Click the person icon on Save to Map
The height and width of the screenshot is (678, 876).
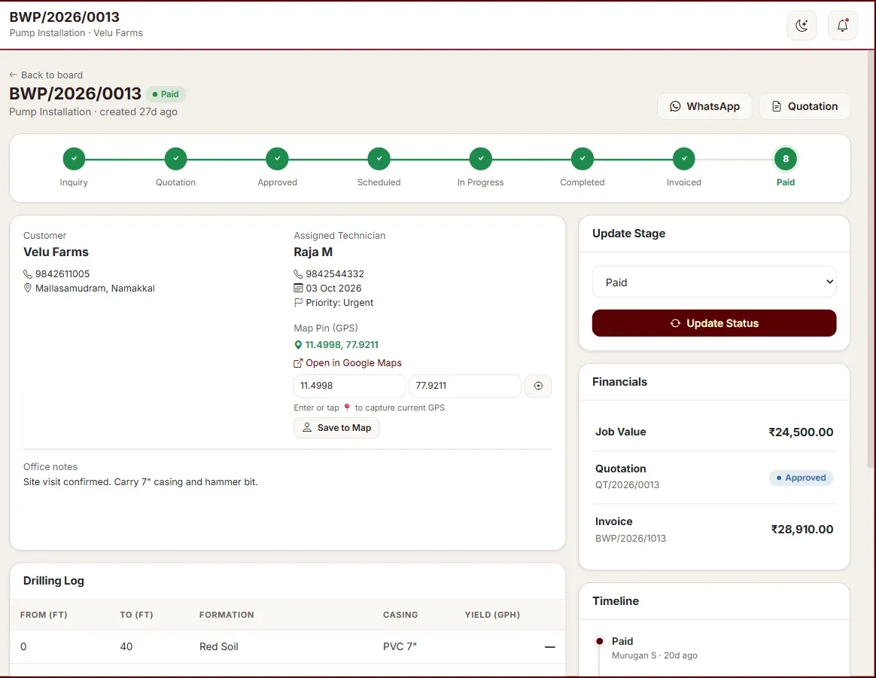click(307, 427)
